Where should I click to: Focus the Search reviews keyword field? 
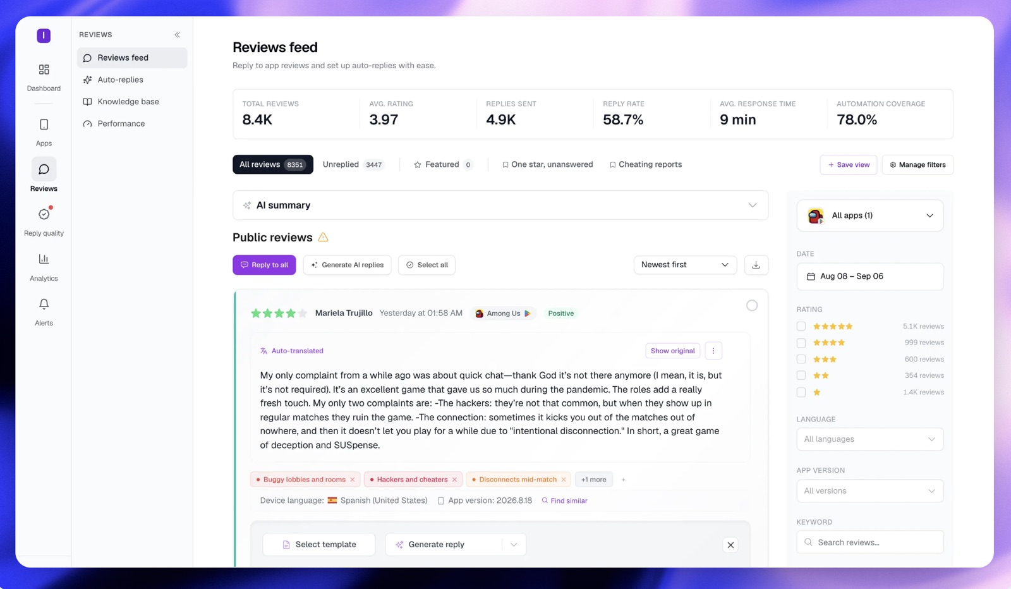870,542
